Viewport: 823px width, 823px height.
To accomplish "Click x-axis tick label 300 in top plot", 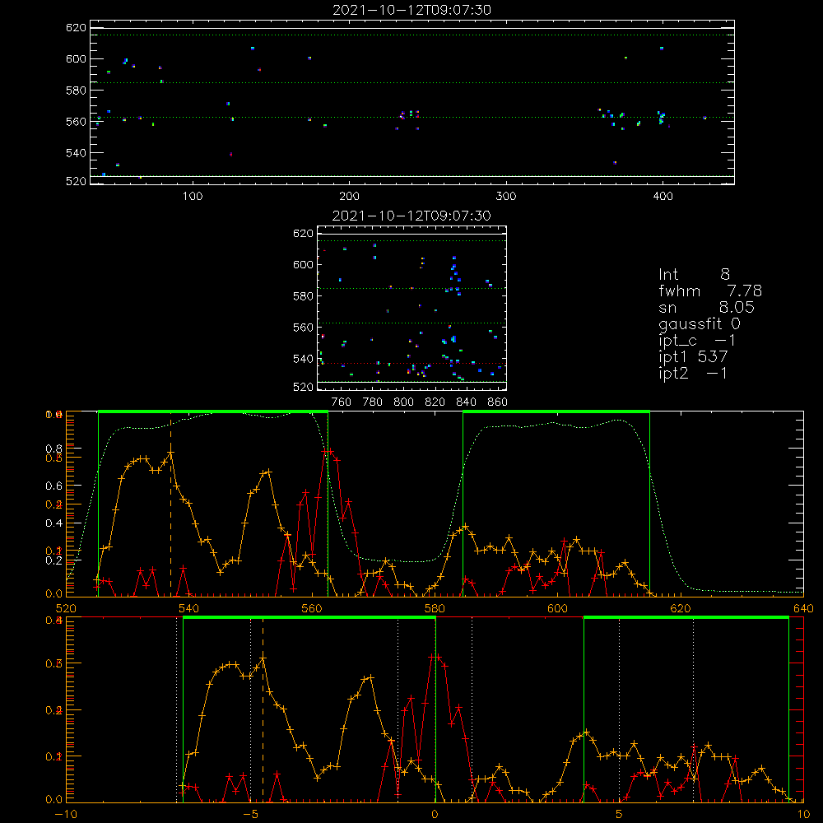I will [506, 197].
